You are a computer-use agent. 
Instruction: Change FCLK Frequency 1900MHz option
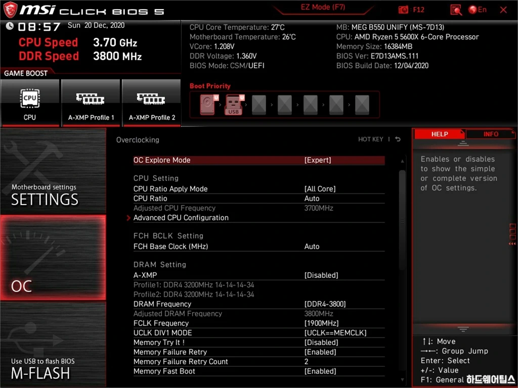click(259, 323)
